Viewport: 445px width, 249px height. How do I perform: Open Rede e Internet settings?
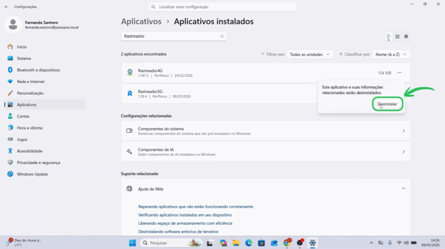pyautogui.click(x=45, y=82)
